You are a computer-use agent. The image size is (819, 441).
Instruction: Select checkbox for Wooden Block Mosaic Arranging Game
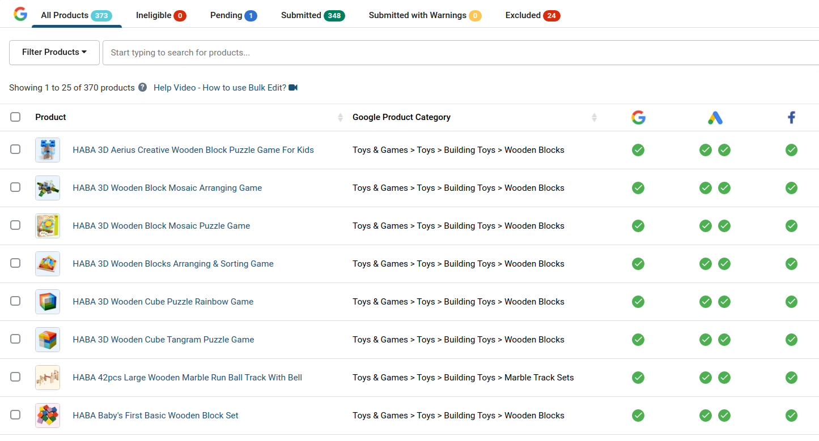(15, 187)
